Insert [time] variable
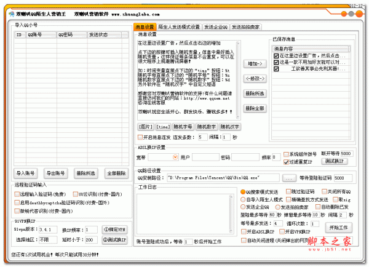 point(163,127)
